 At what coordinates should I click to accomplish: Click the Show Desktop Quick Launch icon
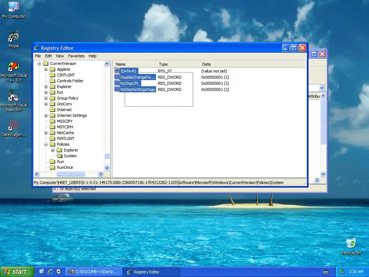coord(42,272)
